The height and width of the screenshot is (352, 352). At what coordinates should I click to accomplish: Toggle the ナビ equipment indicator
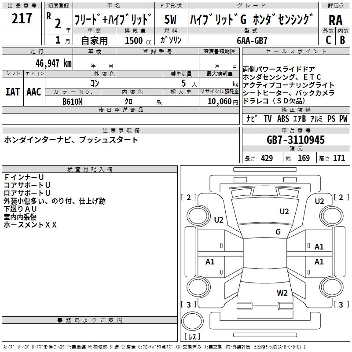point(252,119)
